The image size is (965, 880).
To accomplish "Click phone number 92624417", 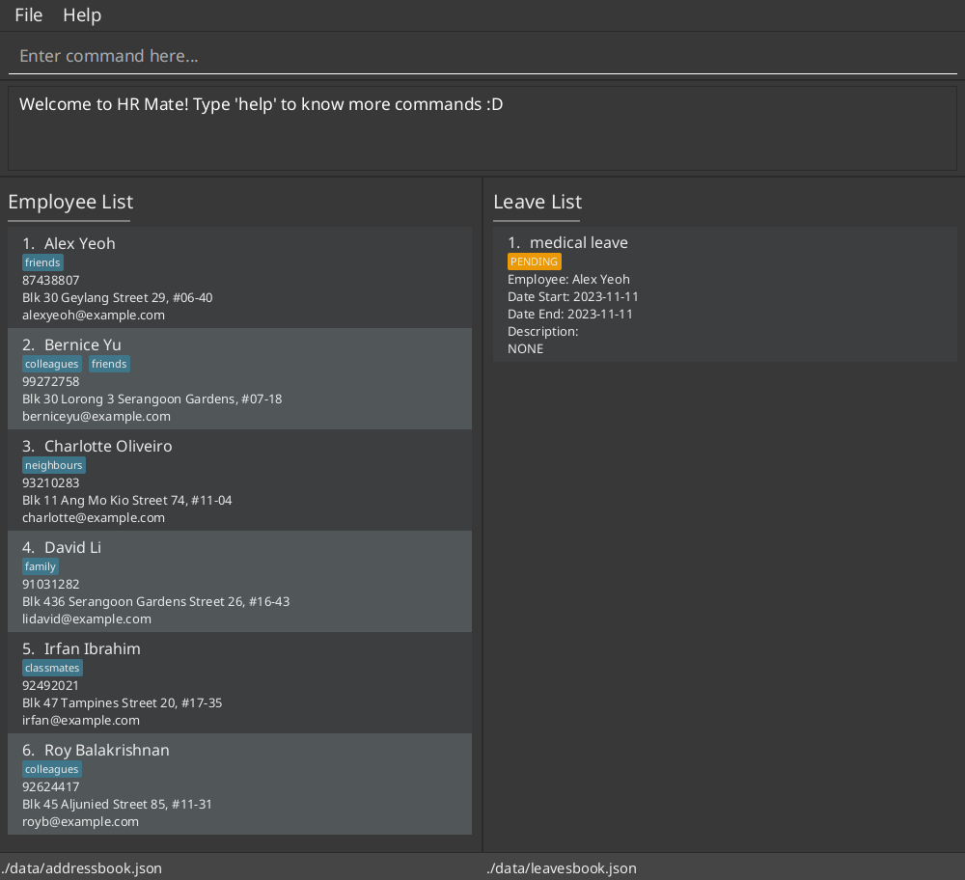I will pyautogui.click(x=51, y=787).
